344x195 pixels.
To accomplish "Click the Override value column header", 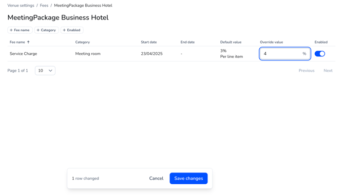I will coord(272,42).
